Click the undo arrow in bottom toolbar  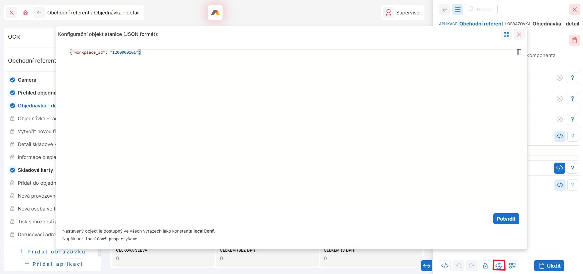pyautogui.click(x=458, y=266)
